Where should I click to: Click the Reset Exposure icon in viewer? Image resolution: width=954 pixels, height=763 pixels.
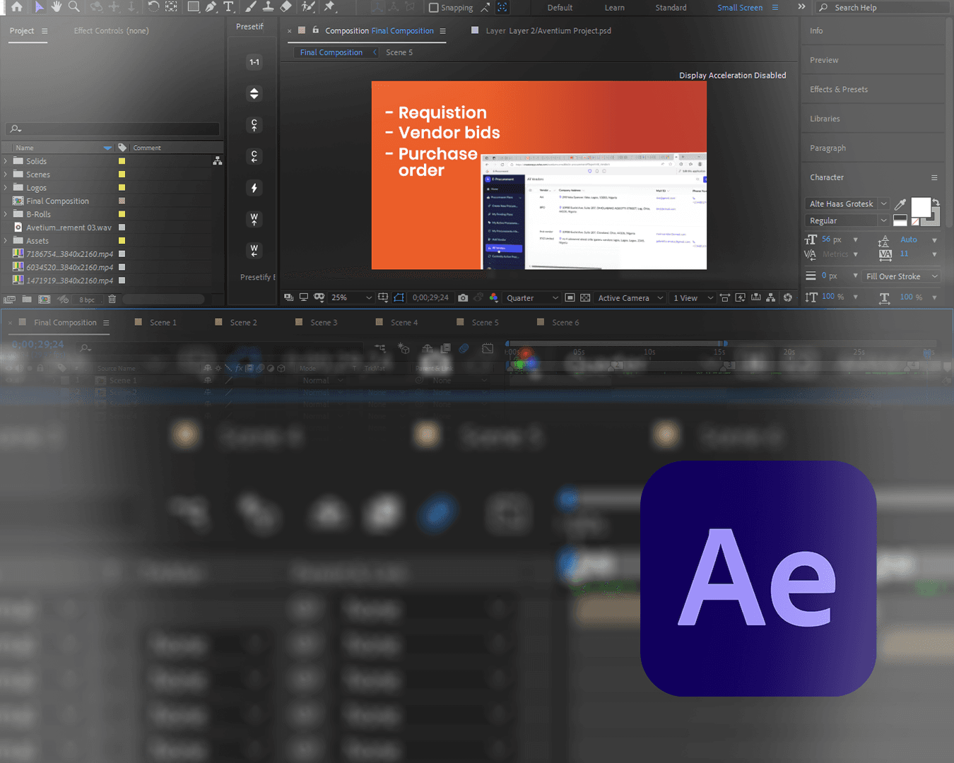pos(788,297)
